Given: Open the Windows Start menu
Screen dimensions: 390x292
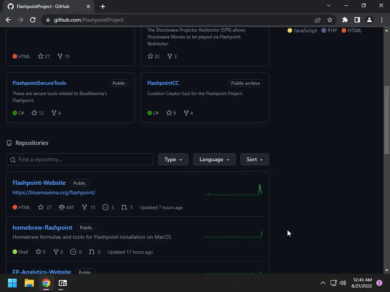Looking at the screenshot, I should (12, 283).
